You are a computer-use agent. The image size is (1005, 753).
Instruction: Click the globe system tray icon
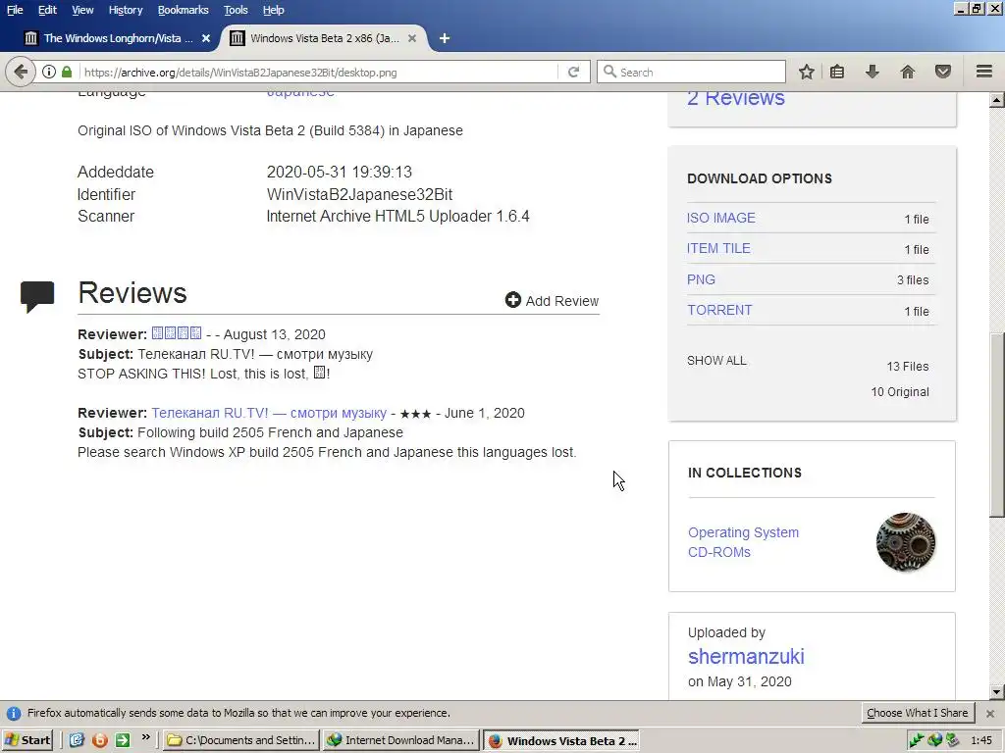tap(934, 740)
